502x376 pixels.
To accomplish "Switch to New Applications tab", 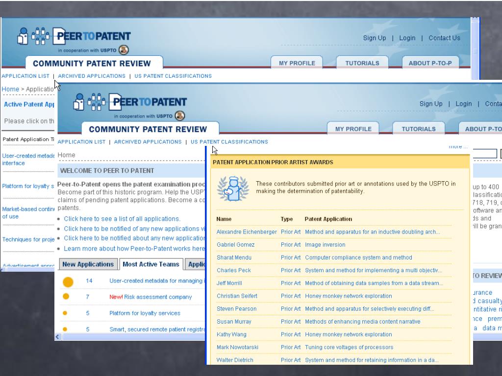I will [88, 264].
